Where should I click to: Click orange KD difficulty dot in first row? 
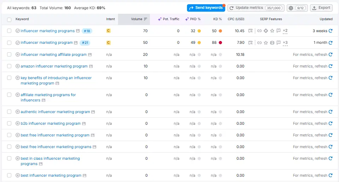pyautogui.click(x=220, y=31)
